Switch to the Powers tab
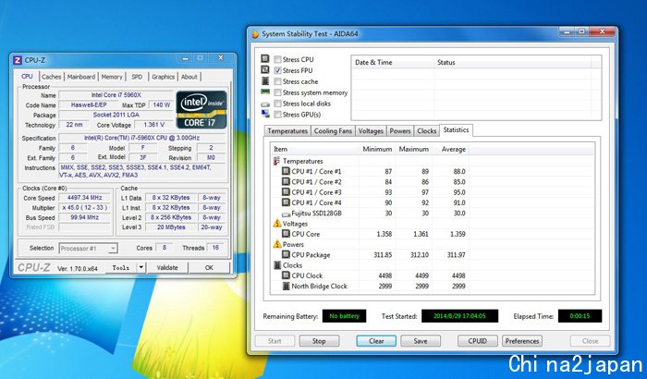The image size is (647, 379). (x=400, y=131)
